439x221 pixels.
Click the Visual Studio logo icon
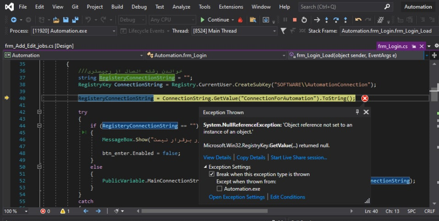point(9,6)
